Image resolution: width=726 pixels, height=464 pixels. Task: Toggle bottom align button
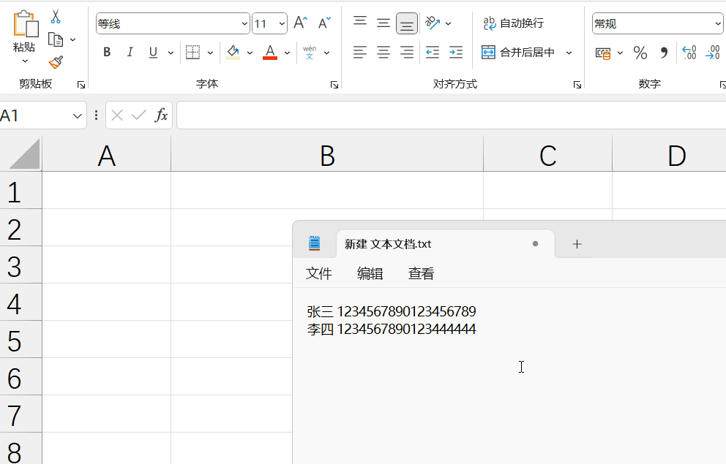pyautogui.click(x=407, y=23)
